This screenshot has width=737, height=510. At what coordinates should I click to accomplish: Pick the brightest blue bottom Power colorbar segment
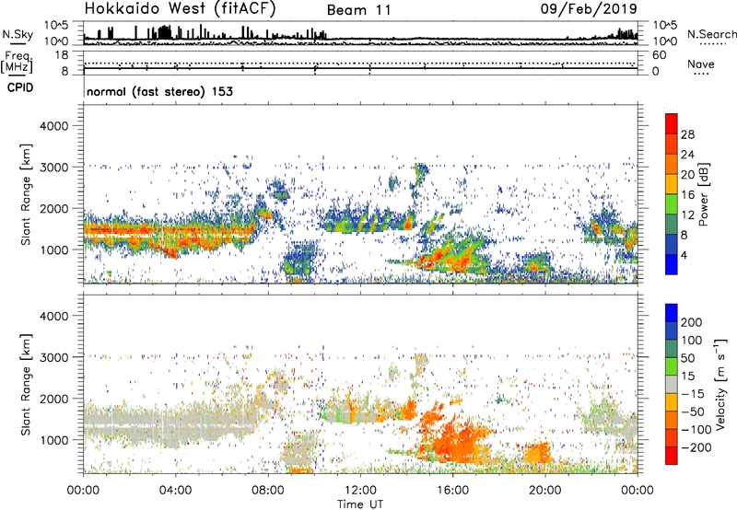672,264
